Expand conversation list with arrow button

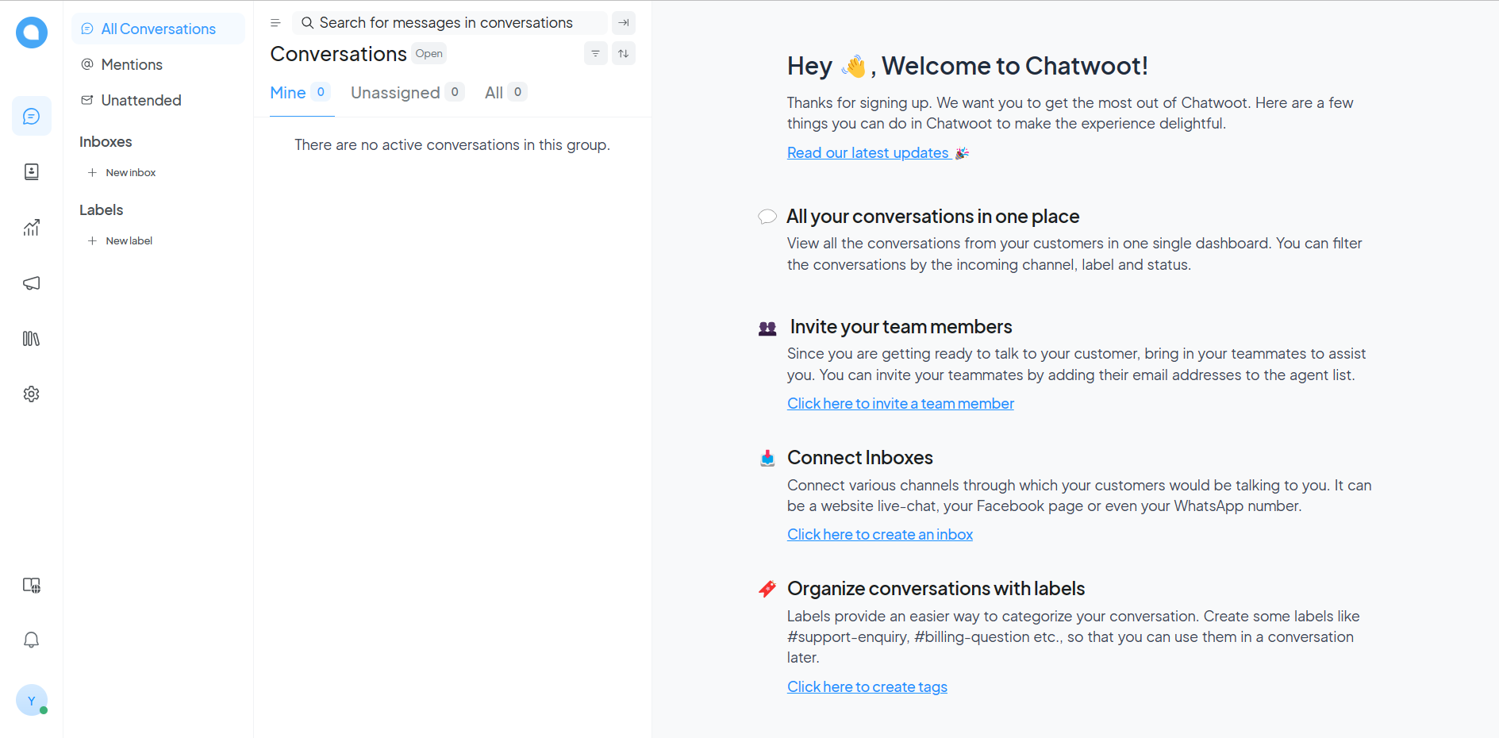[624, 23]
